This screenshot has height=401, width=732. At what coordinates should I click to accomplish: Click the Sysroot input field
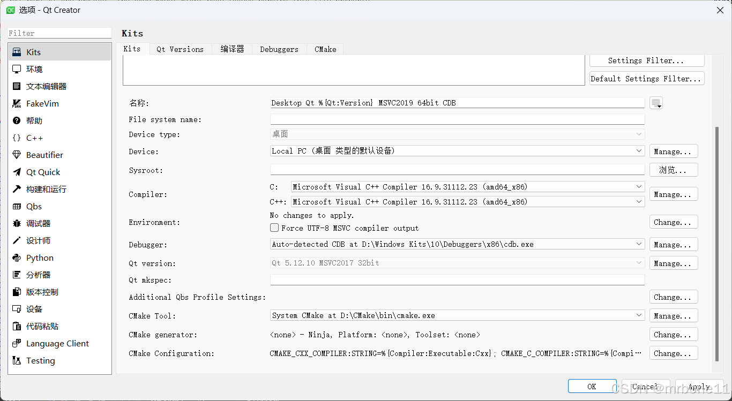tap(457, 170)
